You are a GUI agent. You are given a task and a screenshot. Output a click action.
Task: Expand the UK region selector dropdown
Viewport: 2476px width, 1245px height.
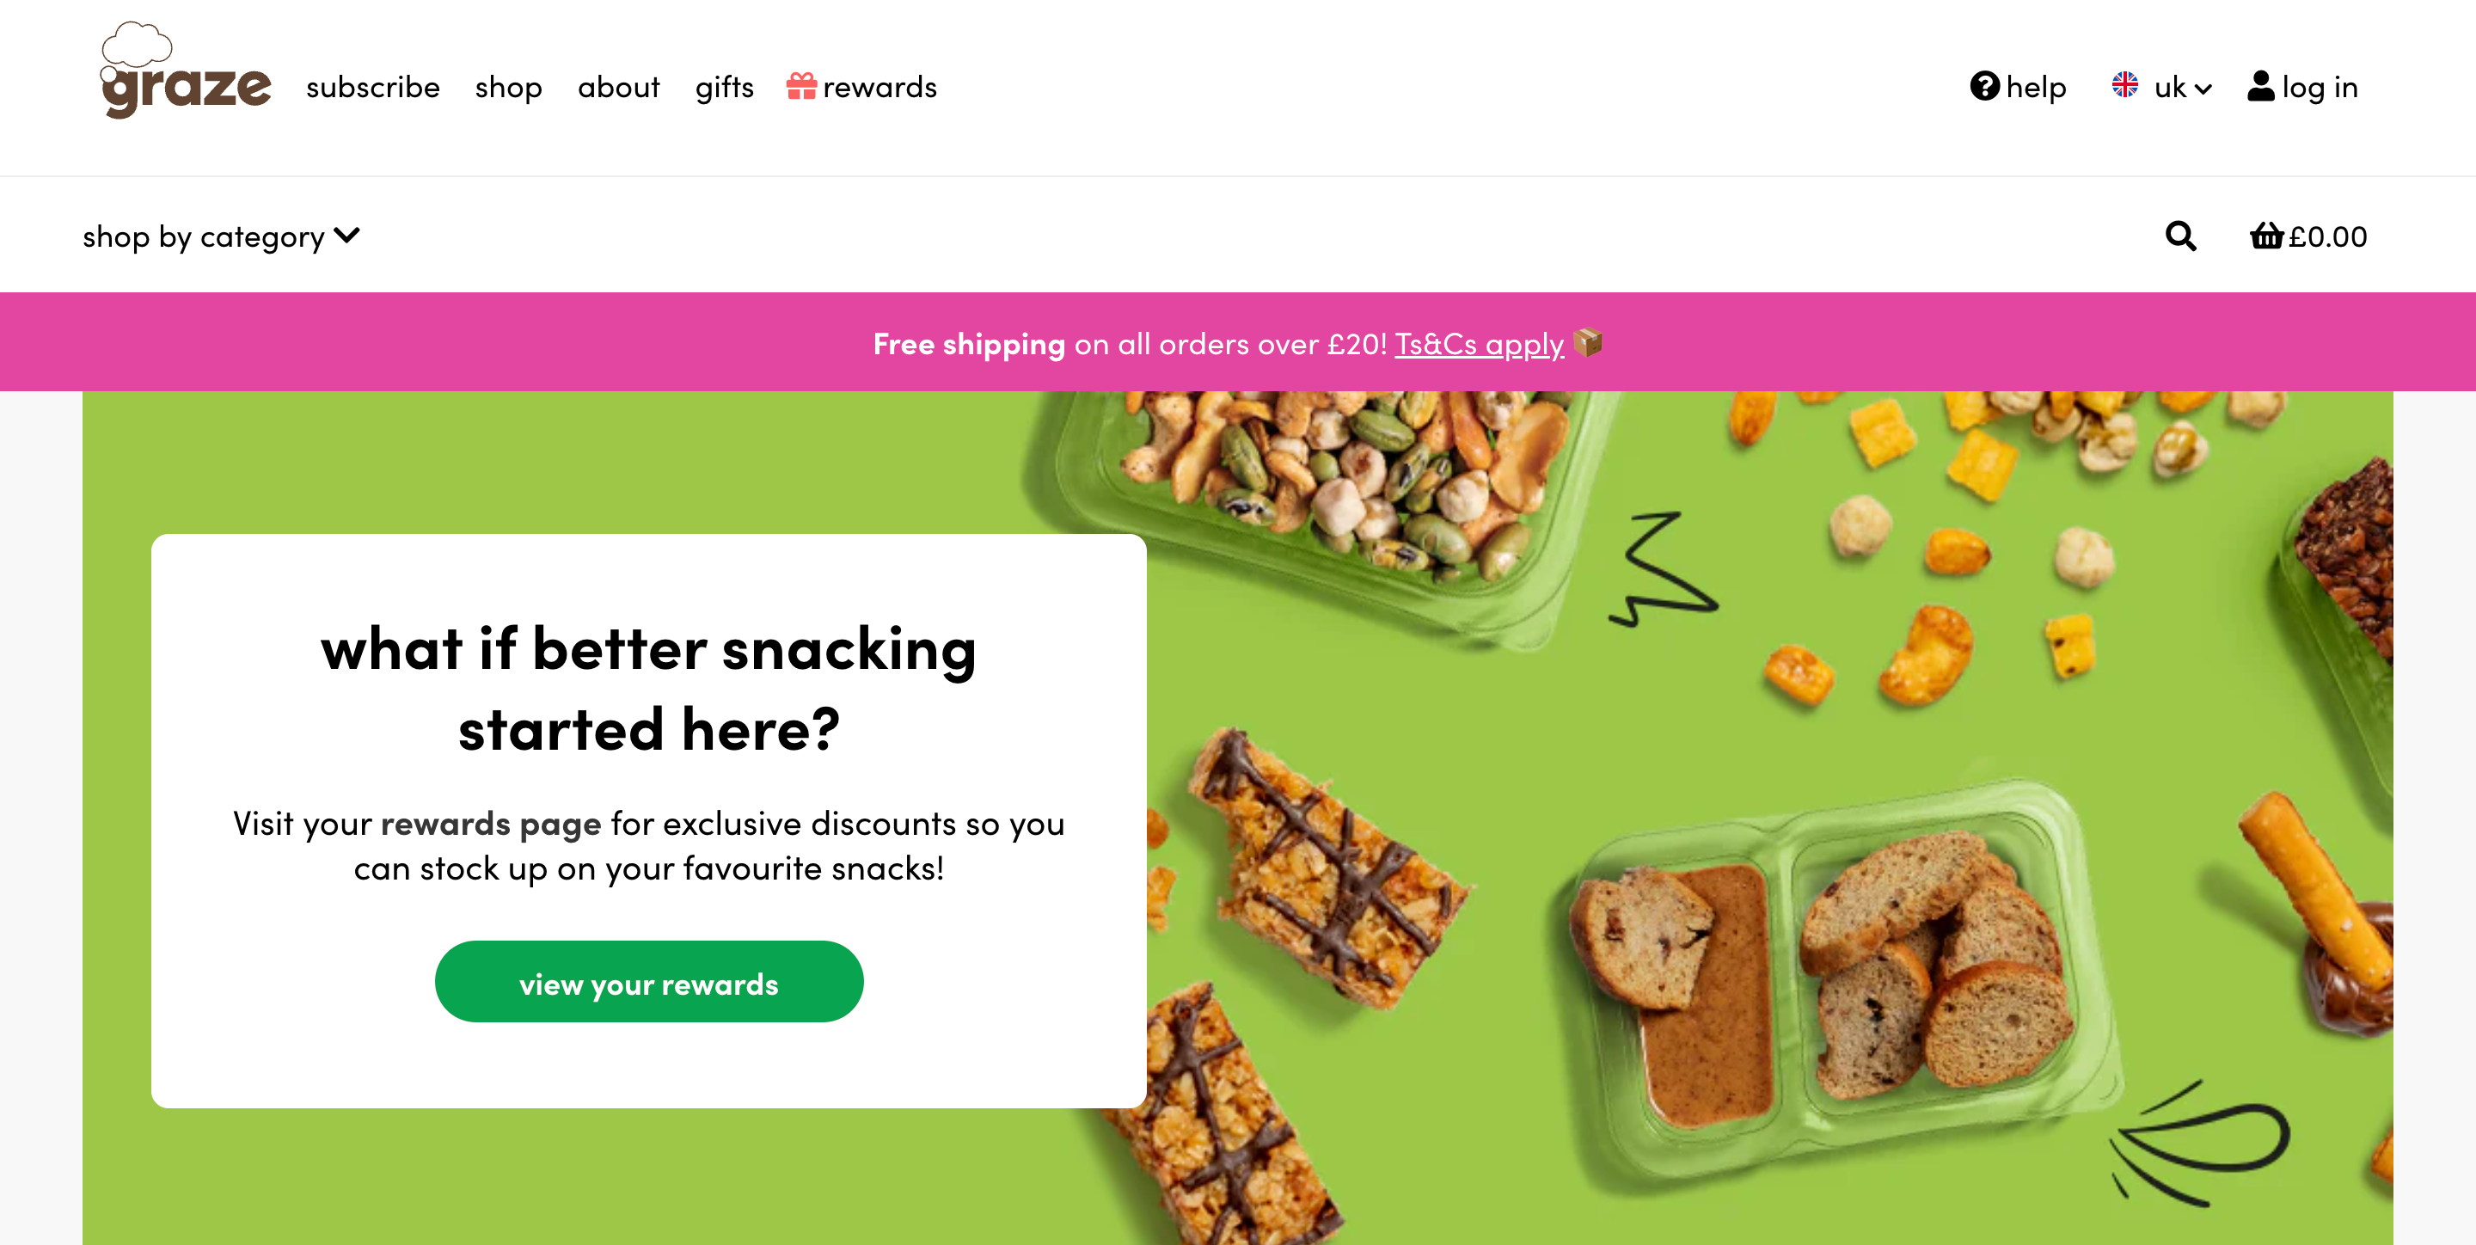click(2161, 88)
